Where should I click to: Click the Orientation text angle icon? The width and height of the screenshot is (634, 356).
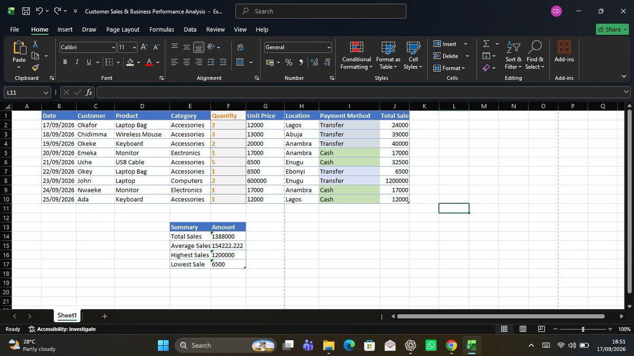(211, 48)
